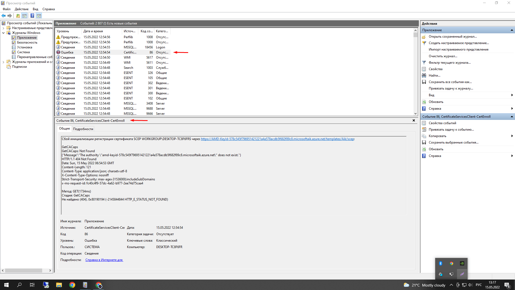
Task: Switch to the Общие tab
Action: pyautogui.click(x=64, y=128)
